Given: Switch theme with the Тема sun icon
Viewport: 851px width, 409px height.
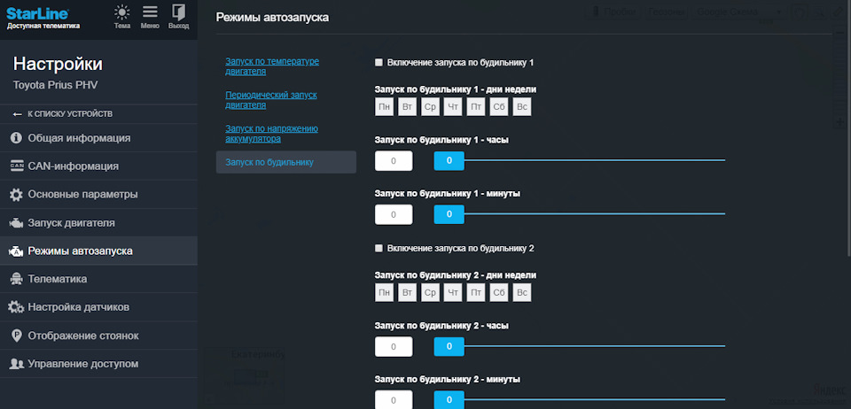Looking at the screenshot, I should 122,12.
